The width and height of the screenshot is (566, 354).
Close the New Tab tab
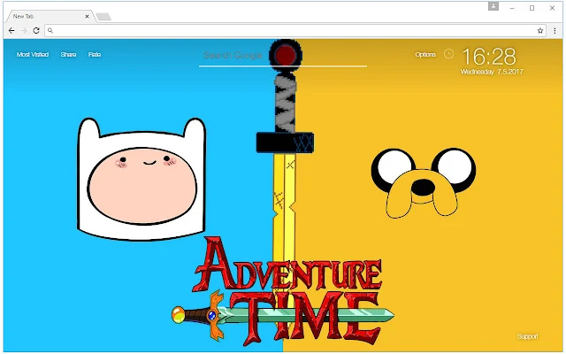[x=87, y=16]
